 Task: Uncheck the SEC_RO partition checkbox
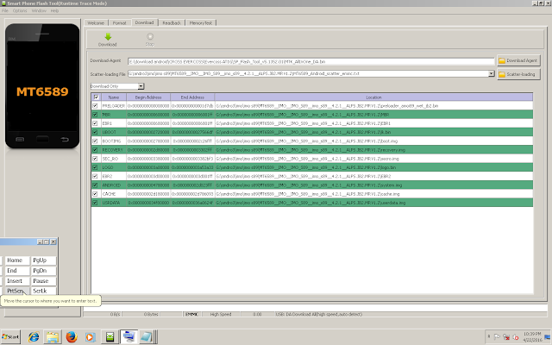coord(95,159)
